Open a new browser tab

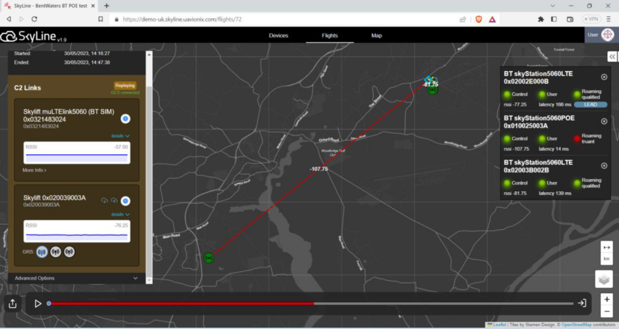point(106,6)
